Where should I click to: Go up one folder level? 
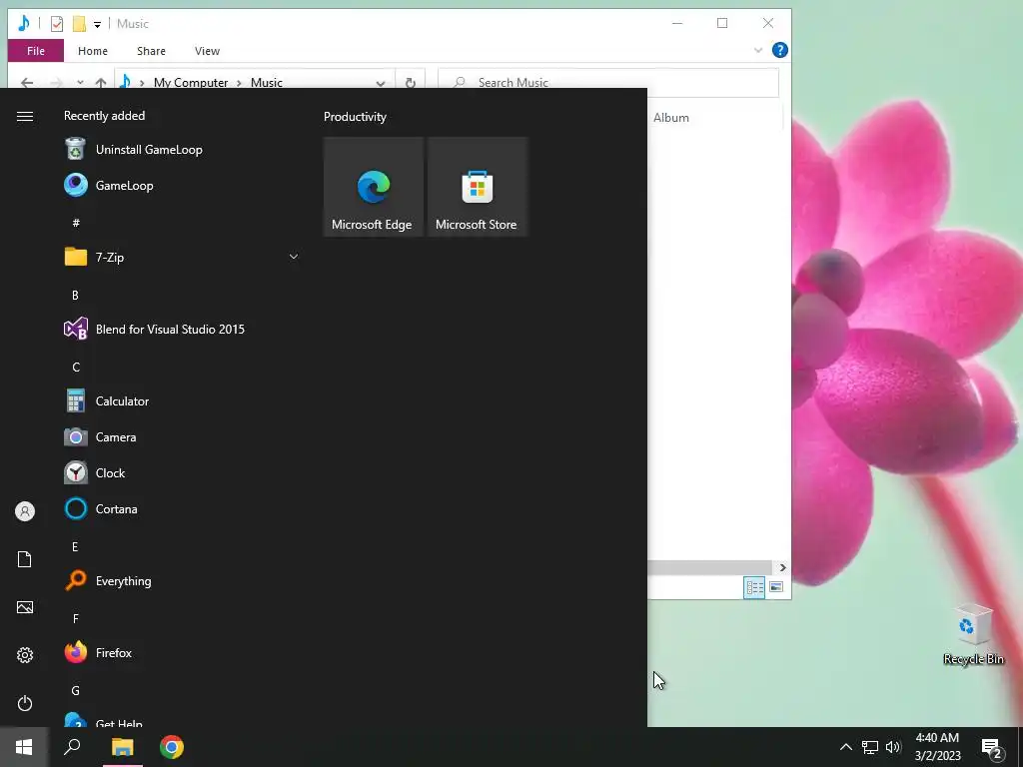[101, 83]
